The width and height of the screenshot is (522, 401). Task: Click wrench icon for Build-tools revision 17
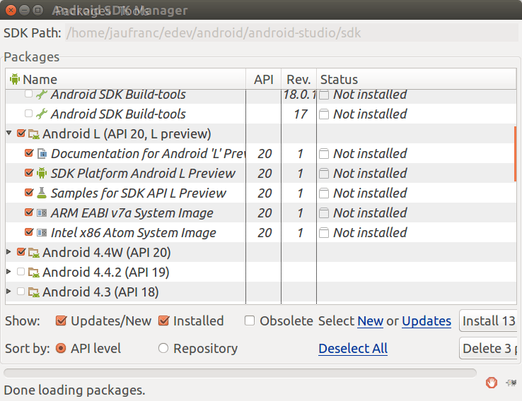click(42, 114)
